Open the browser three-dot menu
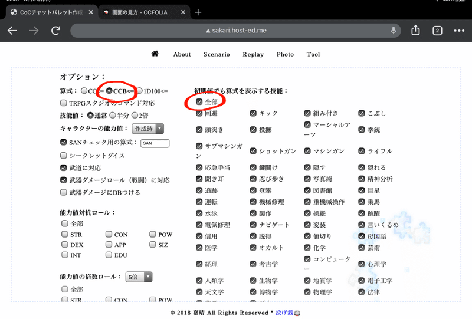472x319 pixels. pyautogui.click(x=459, y=31)
